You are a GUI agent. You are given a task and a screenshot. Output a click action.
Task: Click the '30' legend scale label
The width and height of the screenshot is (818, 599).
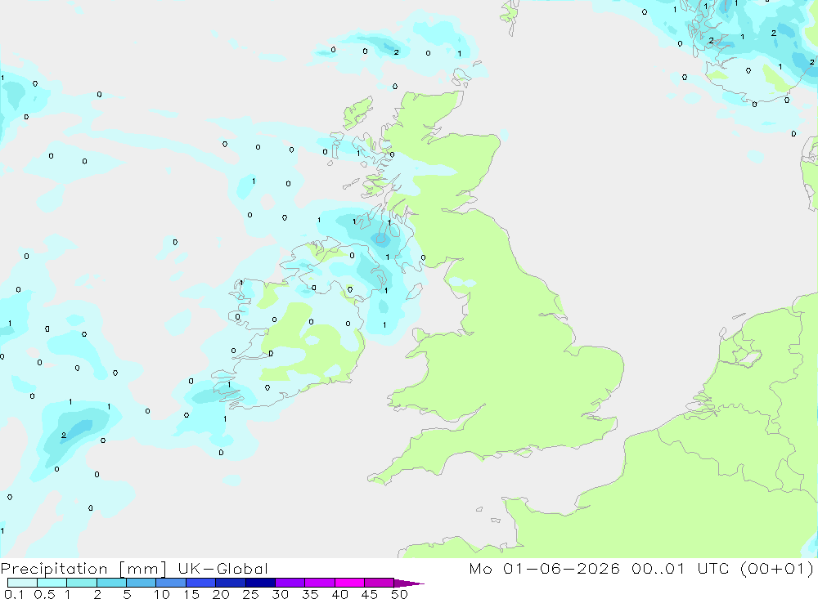[281, 594]
